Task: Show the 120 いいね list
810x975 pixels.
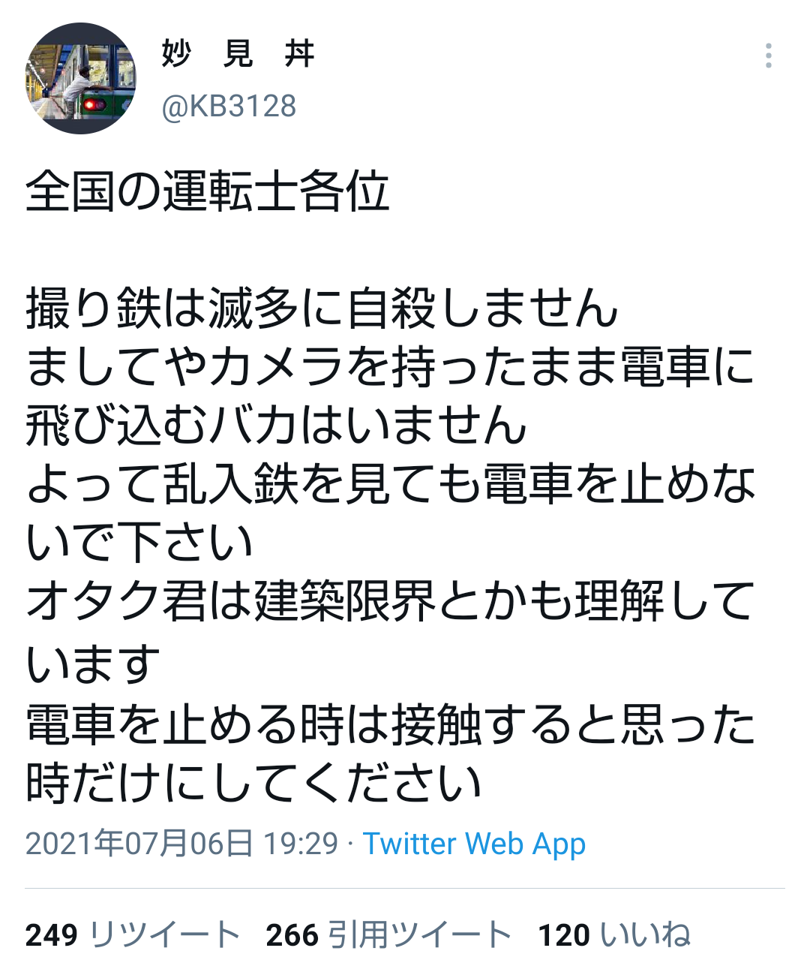Action: 614,935
